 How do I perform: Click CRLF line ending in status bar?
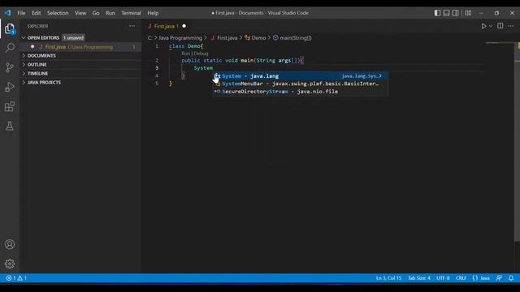461,278
